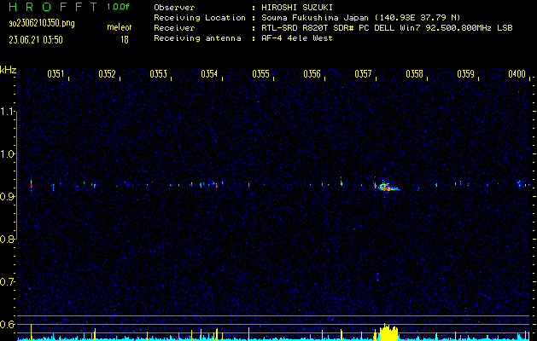Select the 0356 time marker
Screen dimensions: 537x341
312,74
